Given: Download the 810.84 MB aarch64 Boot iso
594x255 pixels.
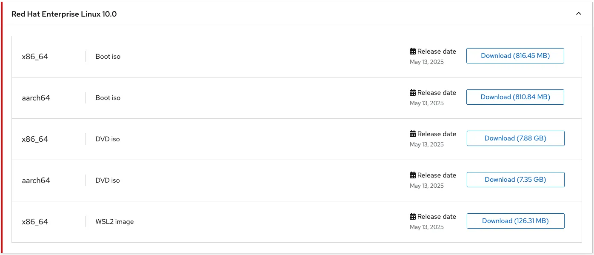Looking at the screenshot, I should click(515, 97).
